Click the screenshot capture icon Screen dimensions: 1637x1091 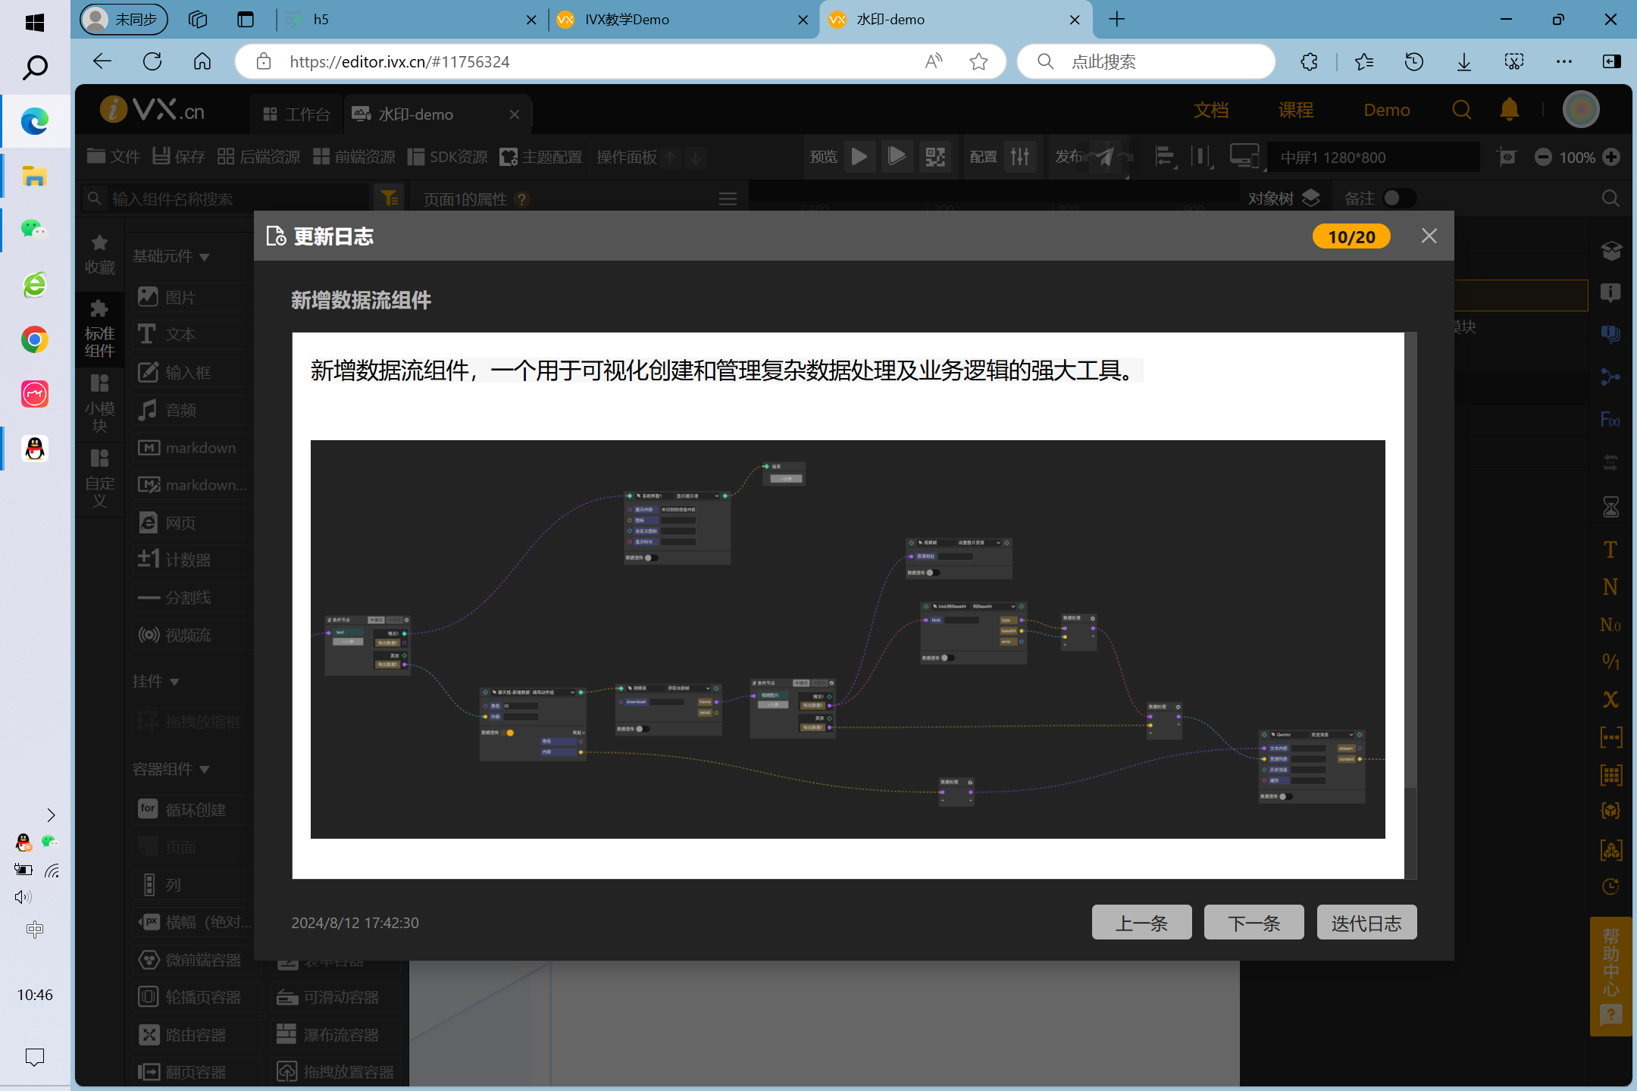point(1507,157)
